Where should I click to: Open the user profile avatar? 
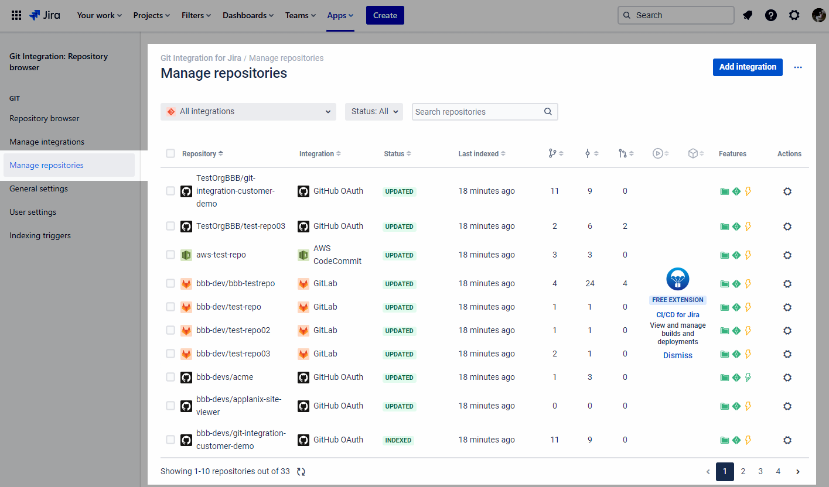818,15
